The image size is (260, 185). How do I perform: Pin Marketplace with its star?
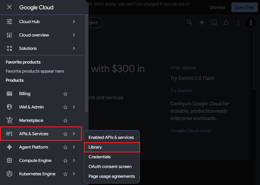(65, 121)
